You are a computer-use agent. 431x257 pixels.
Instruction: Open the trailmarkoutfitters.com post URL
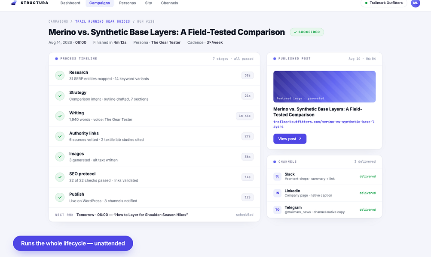324,124
